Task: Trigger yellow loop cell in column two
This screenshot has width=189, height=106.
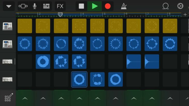Action: click(43, 26)
